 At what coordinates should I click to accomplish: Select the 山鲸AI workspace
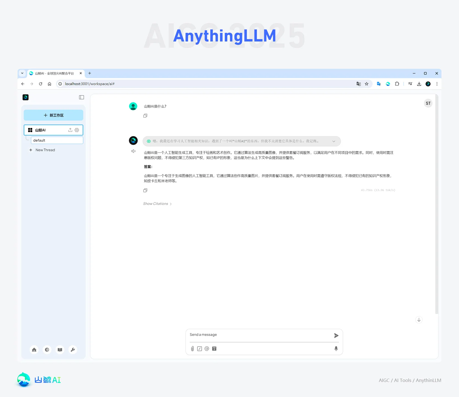[x=53, y=130]
